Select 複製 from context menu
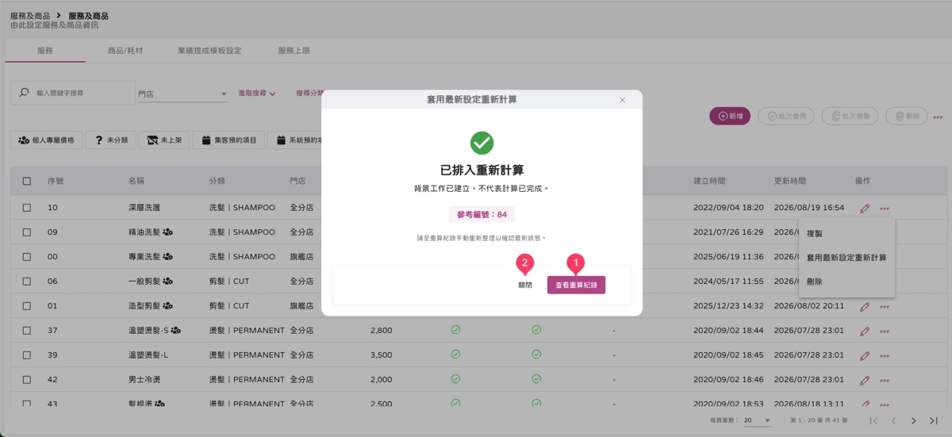The height and width of the screenshot is (437, 952). (x=846, y=234)
